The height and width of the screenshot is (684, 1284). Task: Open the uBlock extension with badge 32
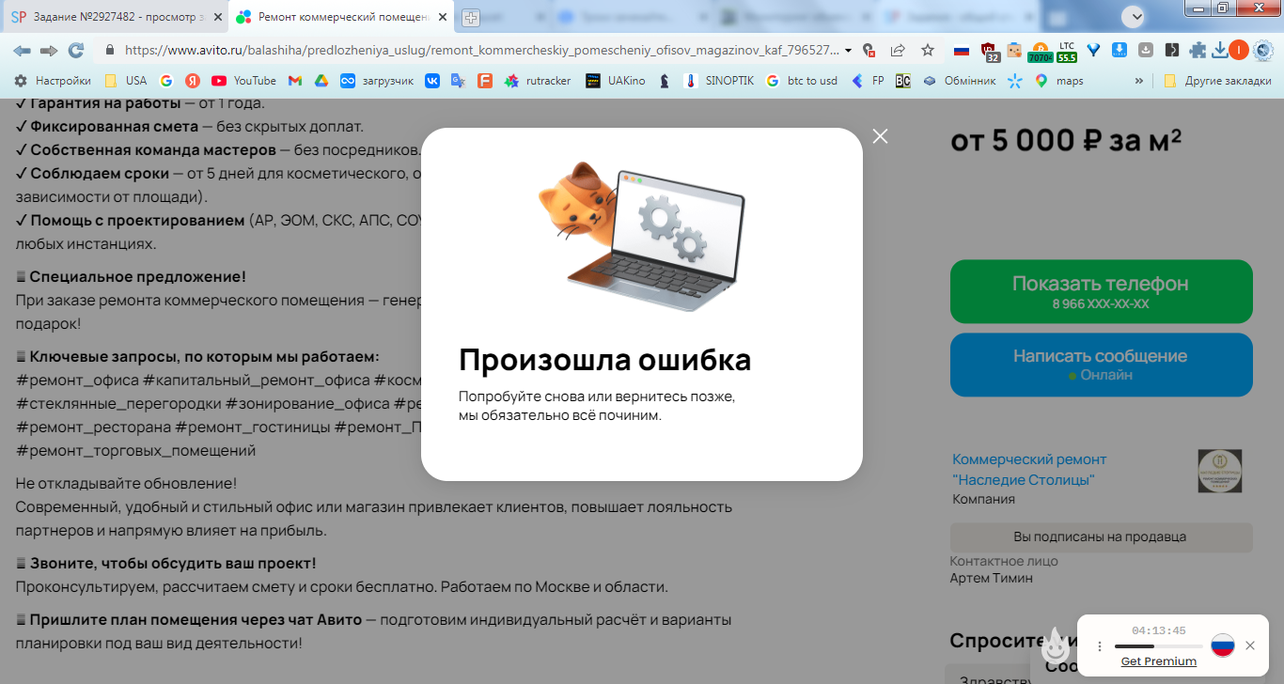pos(990,52)
